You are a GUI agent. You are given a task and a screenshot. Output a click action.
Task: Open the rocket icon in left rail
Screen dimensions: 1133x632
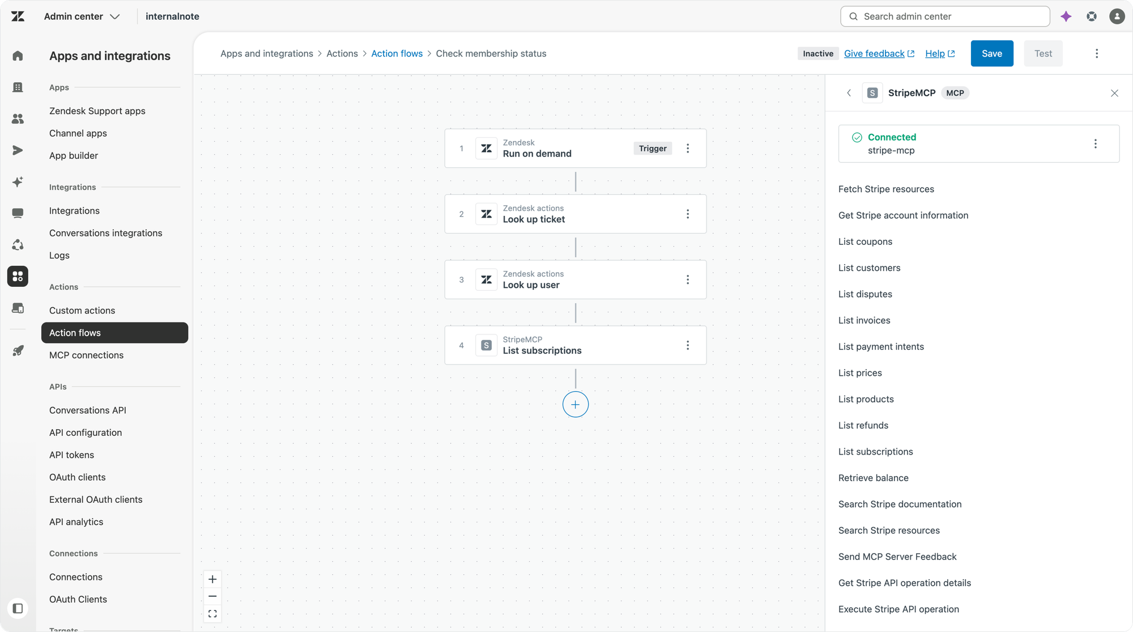coord(18,351)
